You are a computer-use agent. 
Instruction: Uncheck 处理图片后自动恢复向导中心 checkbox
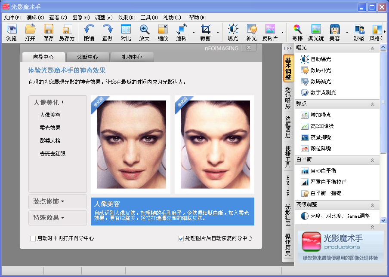pos(181,238)
